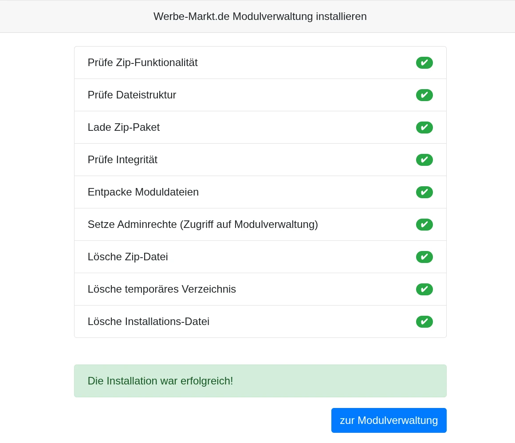Click the Prüfe Integrität success badge
Screen dimensions: 515x443
[x=424, y=160]
